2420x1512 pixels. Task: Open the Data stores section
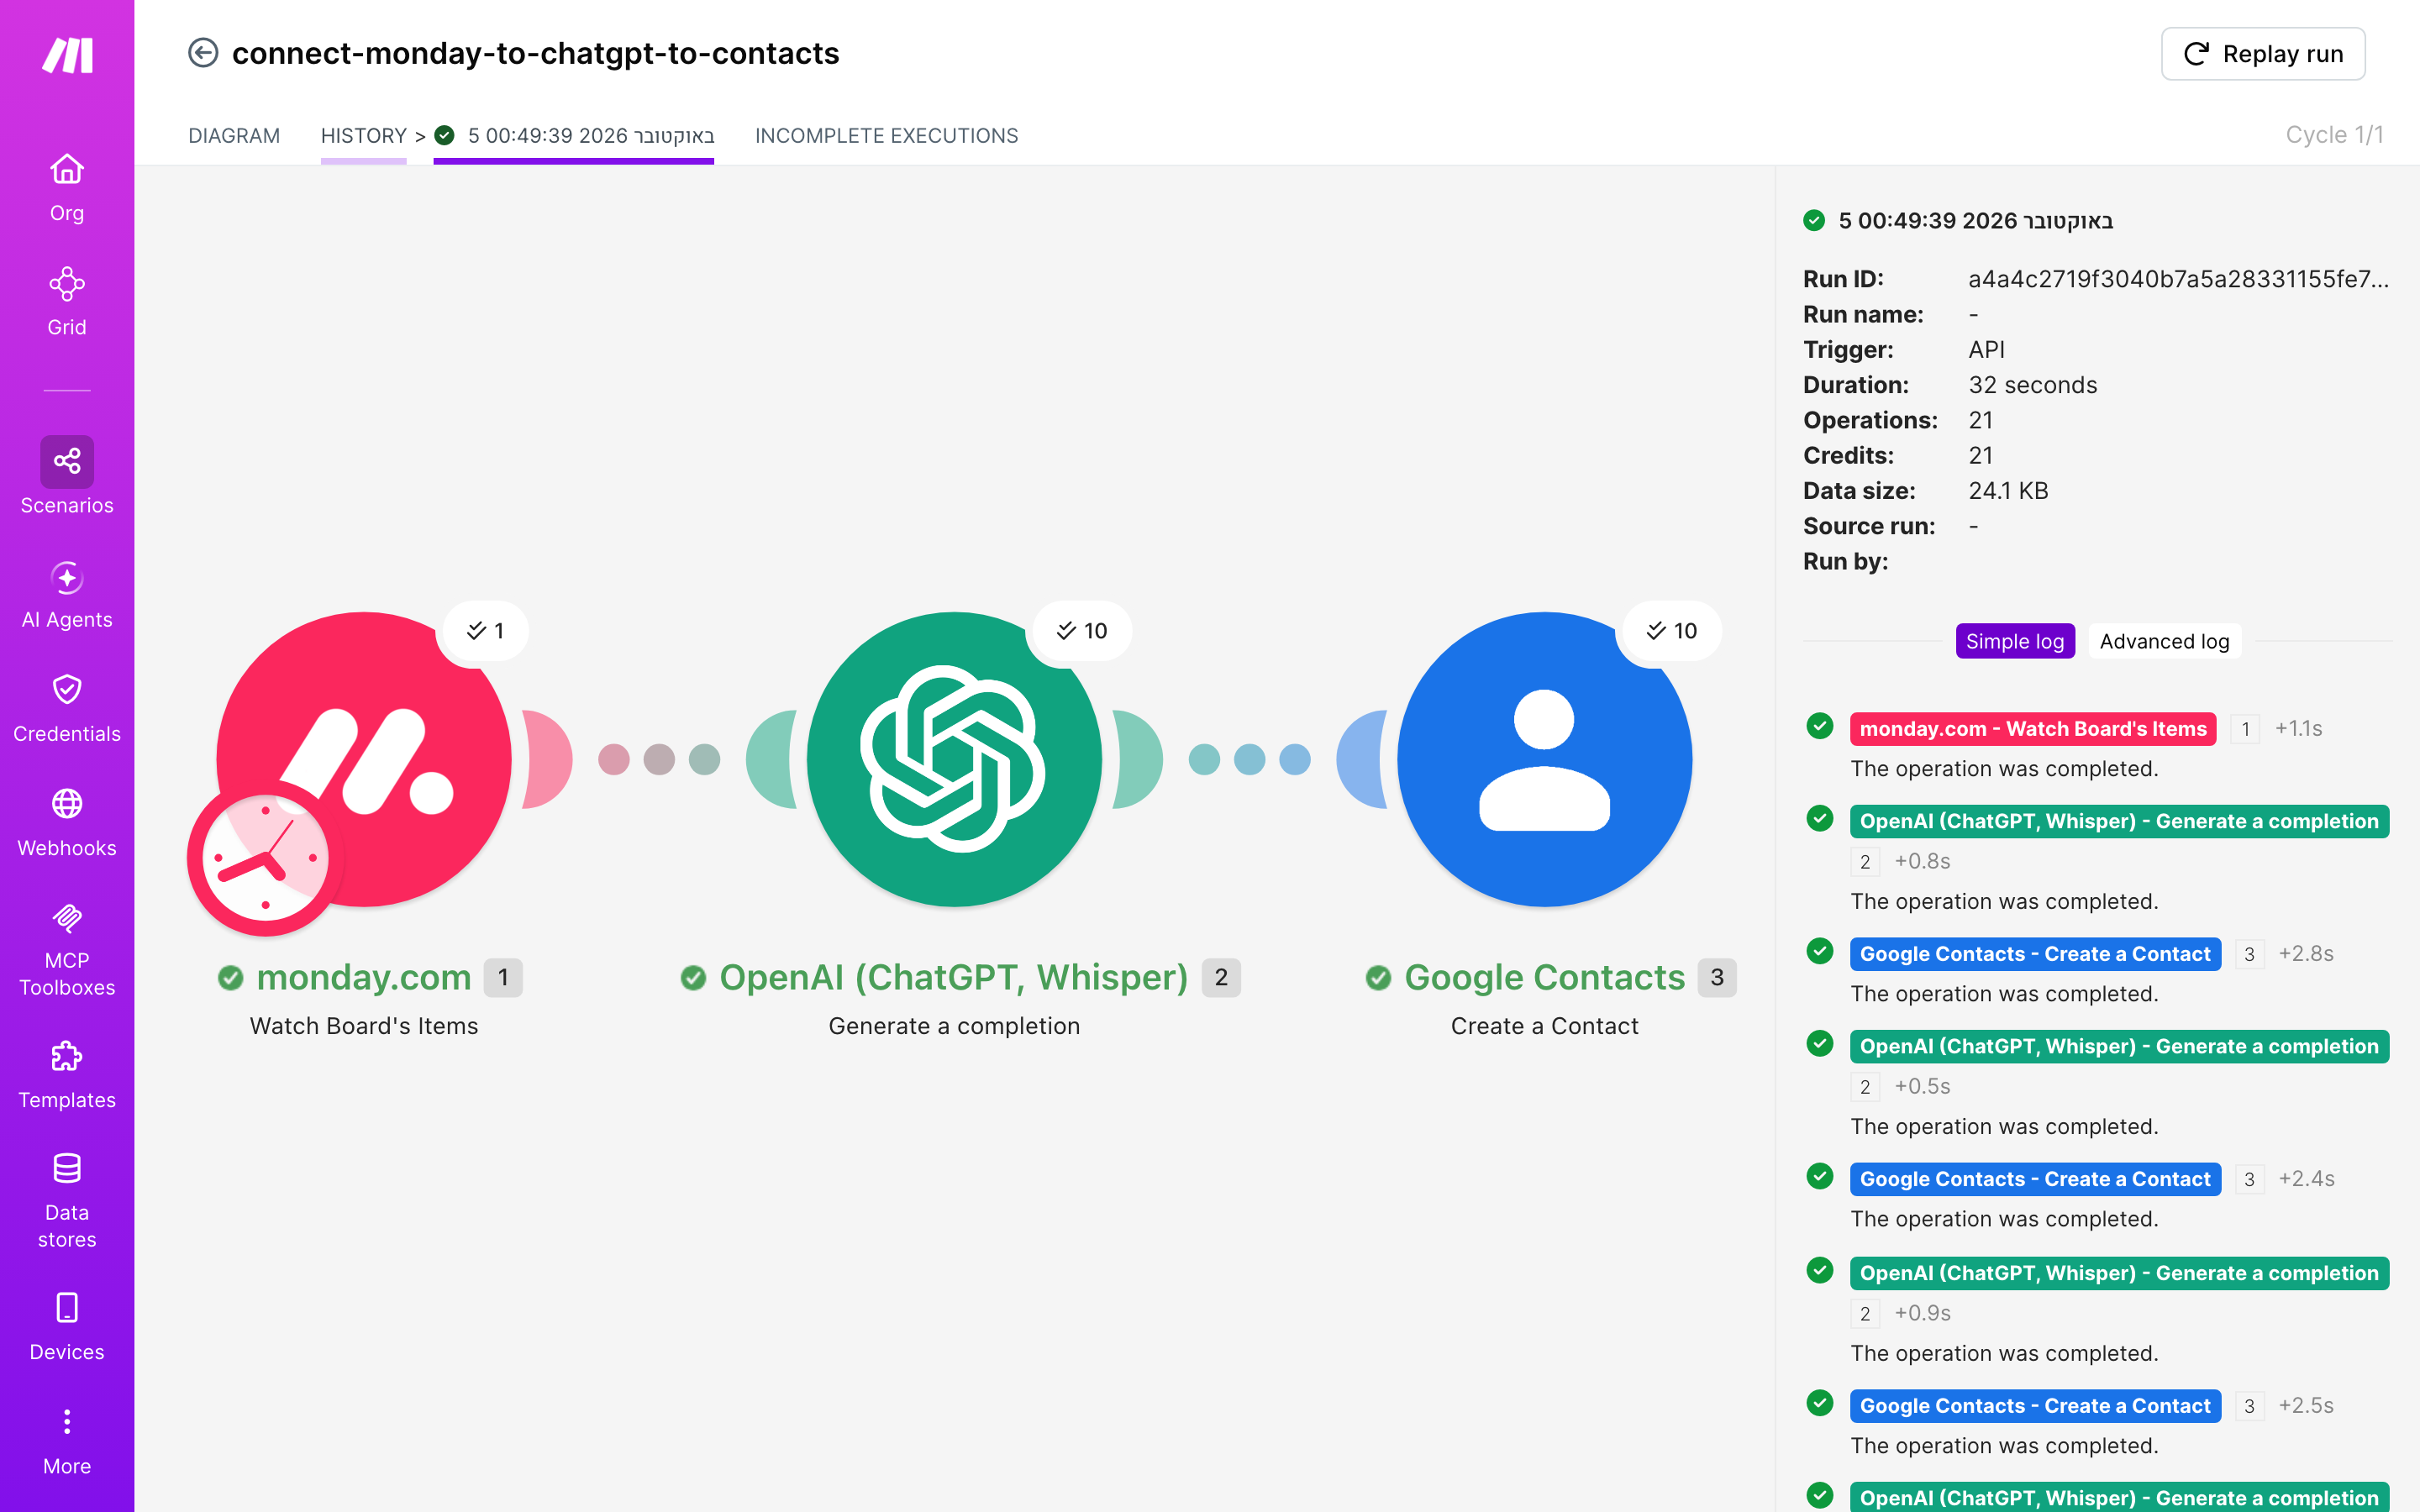[x=67, y=1200]
